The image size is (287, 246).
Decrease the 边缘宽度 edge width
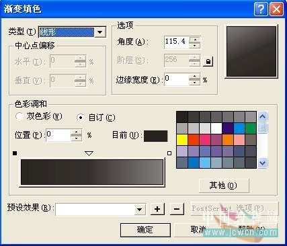pyautogui.click(x=194, y=83)
